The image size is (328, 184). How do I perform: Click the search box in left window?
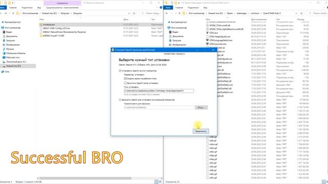tap(151, 13)
